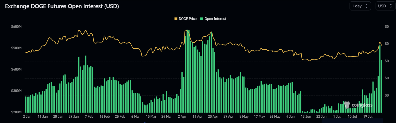
Task: Click the 15 Mar date label
Action: (x=151, y=116)
